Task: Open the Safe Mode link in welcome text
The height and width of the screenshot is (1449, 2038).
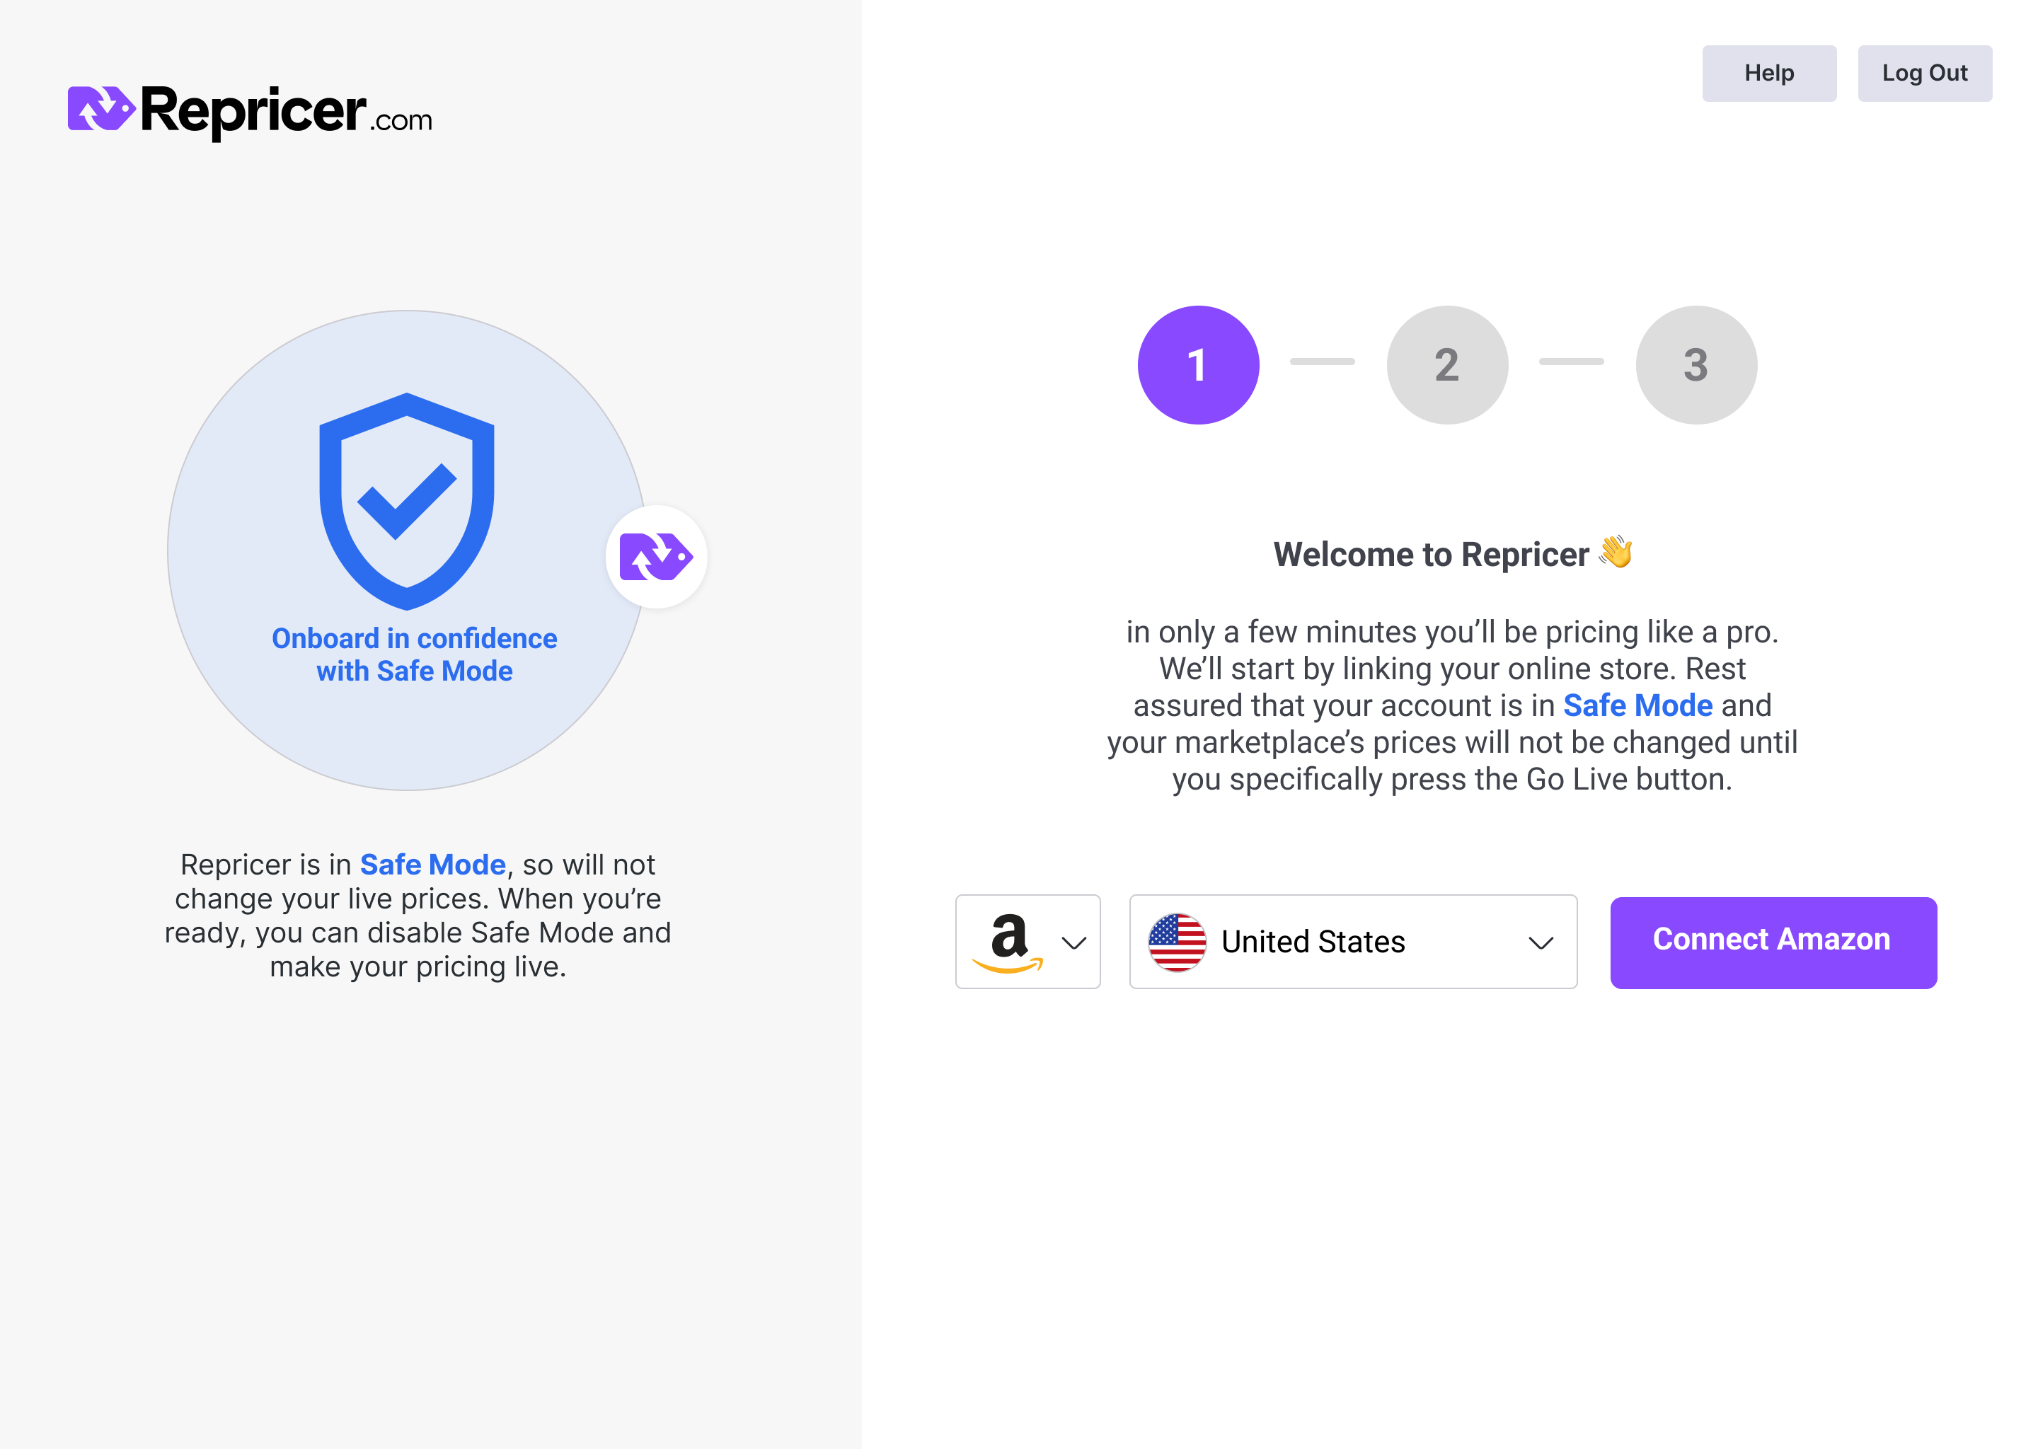Action: pos(1637,706)
